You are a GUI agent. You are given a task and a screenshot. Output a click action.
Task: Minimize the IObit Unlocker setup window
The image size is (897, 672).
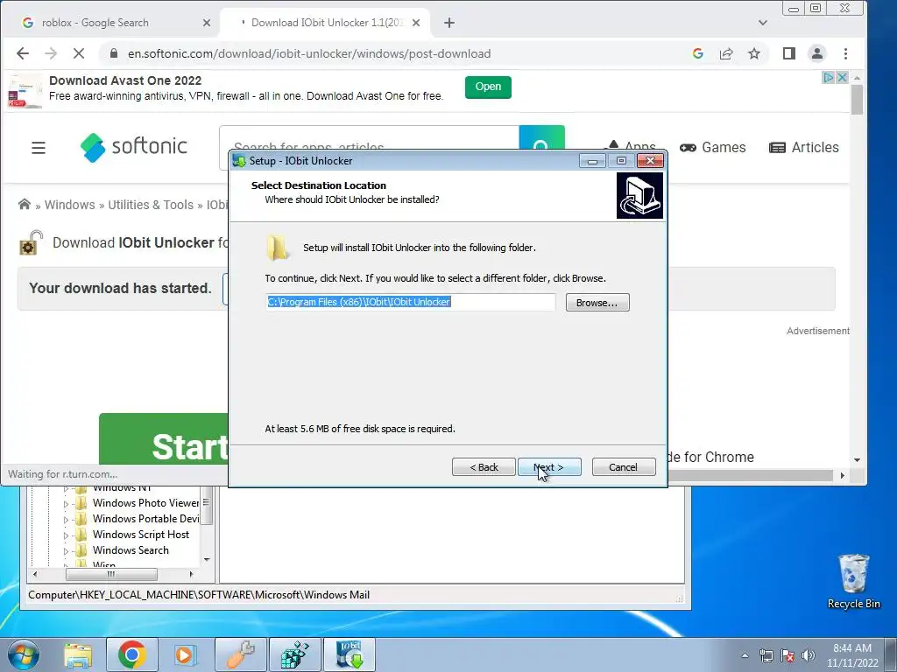pos(592,161)
